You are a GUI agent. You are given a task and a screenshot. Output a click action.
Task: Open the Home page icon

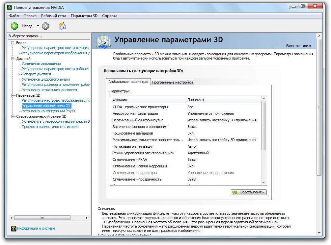[x=62, y=26]
